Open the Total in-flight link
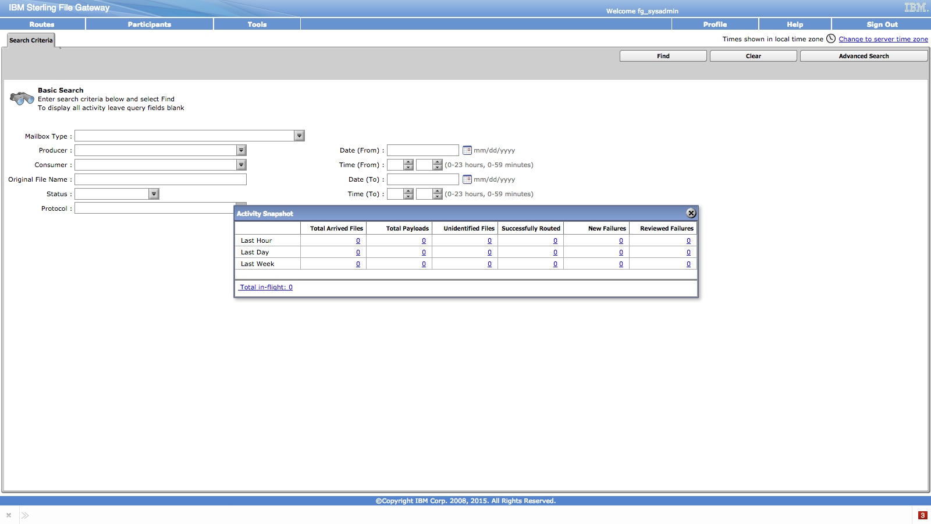This screenshot has width=931, height=524. 266,287
